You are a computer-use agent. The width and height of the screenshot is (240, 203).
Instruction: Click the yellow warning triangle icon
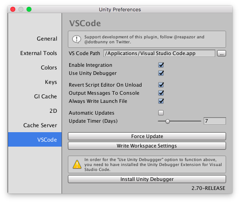(x=77, y=164)
